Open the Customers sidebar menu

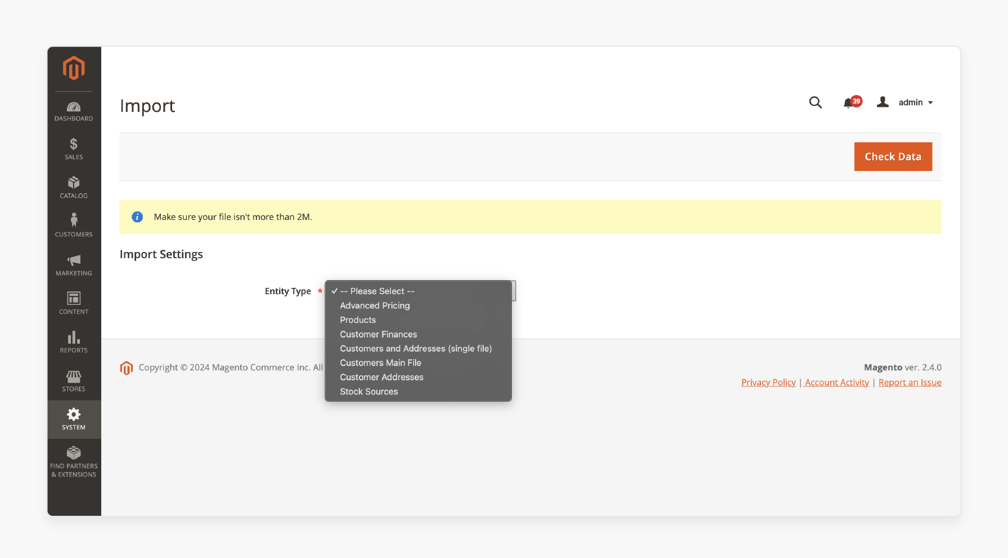pos(74,225)
